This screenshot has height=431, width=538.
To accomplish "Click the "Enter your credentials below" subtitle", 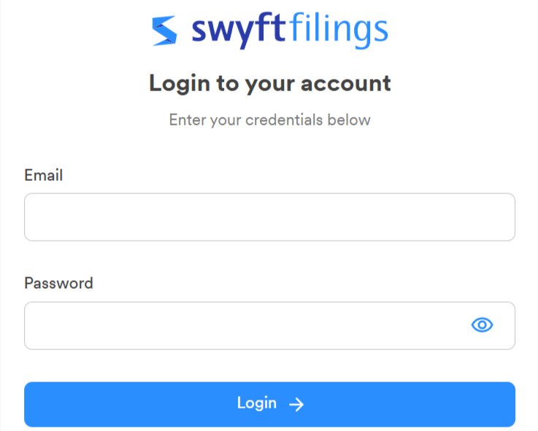I will pos(269,120).
